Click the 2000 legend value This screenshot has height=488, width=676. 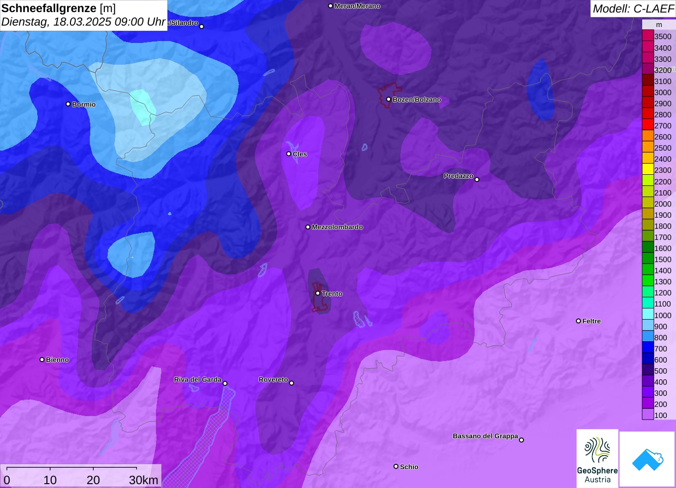tap(663, 204)
